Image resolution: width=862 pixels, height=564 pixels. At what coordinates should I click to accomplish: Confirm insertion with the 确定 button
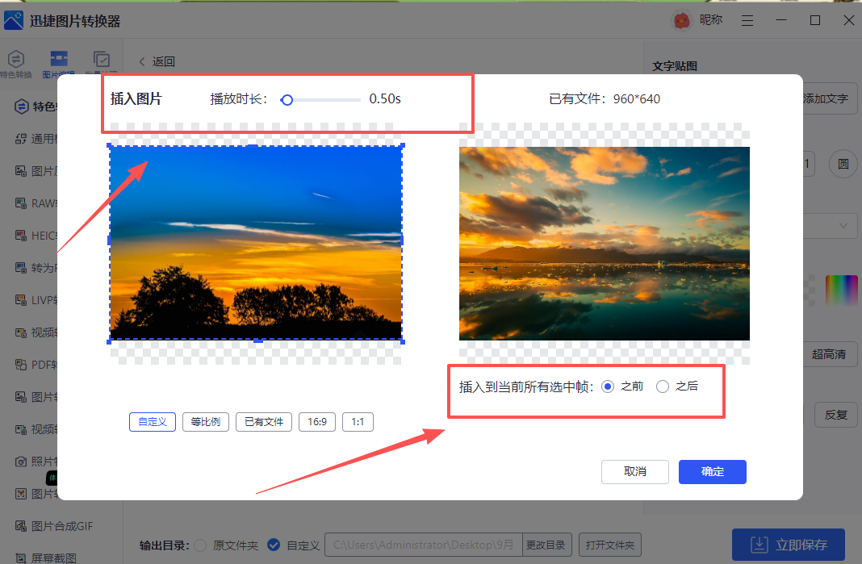pos(712,471)
